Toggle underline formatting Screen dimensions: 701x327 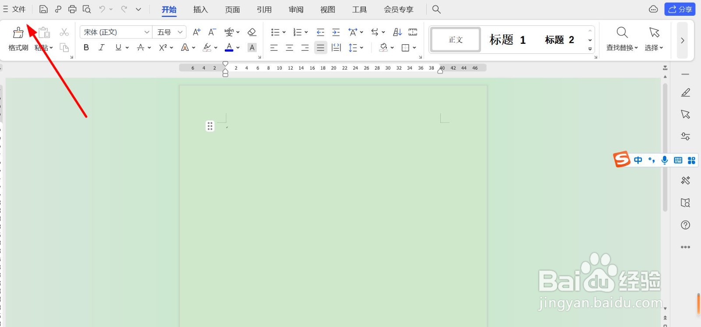[118, 47]
